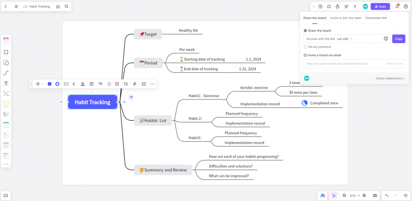This screenshot has height=201, width=412.
Task: Select the Text tool in left sidebar
Action: [6, 83]
